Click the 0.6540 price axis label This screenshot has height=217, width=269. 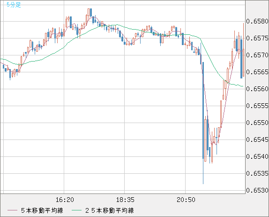pyautogui.click(x=257, y=156)
